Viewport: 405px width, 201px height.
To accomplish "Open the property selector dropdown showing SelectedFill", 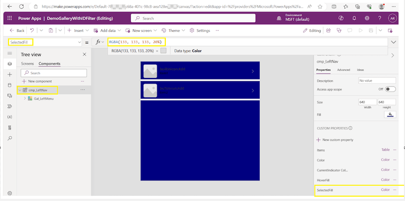I will coord(45,42).
